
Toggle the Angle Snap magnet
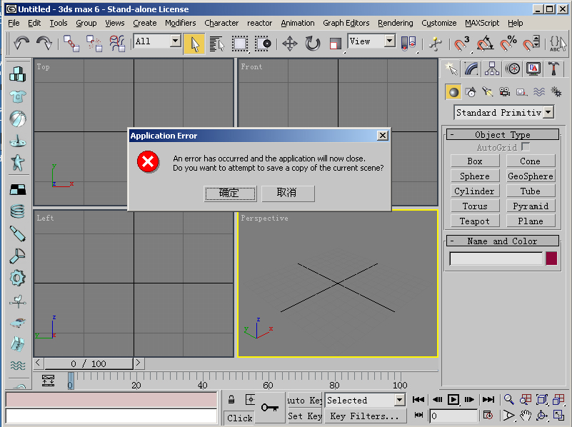[x=485, y=44]
